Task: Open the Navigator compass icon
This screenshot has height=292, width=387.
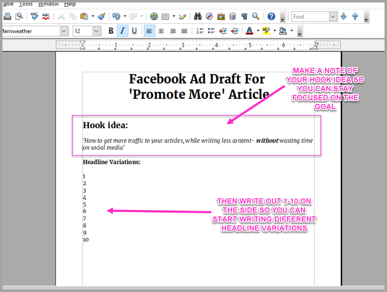Action: [209, 16]
